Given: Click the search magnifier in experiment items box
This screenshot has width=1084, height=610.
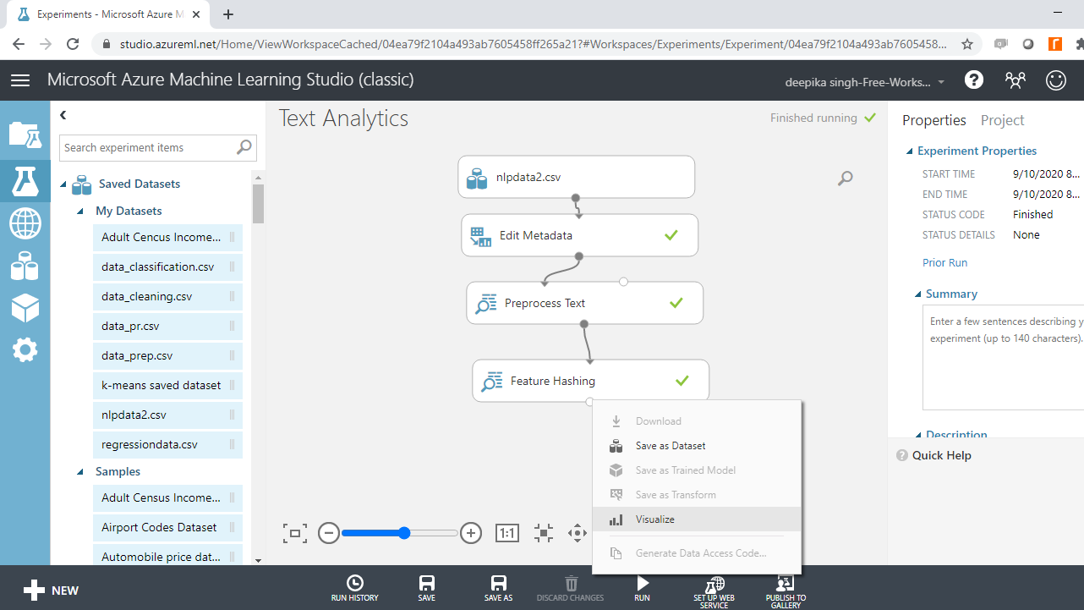Looking at the screenshot, I should point(244,147).
